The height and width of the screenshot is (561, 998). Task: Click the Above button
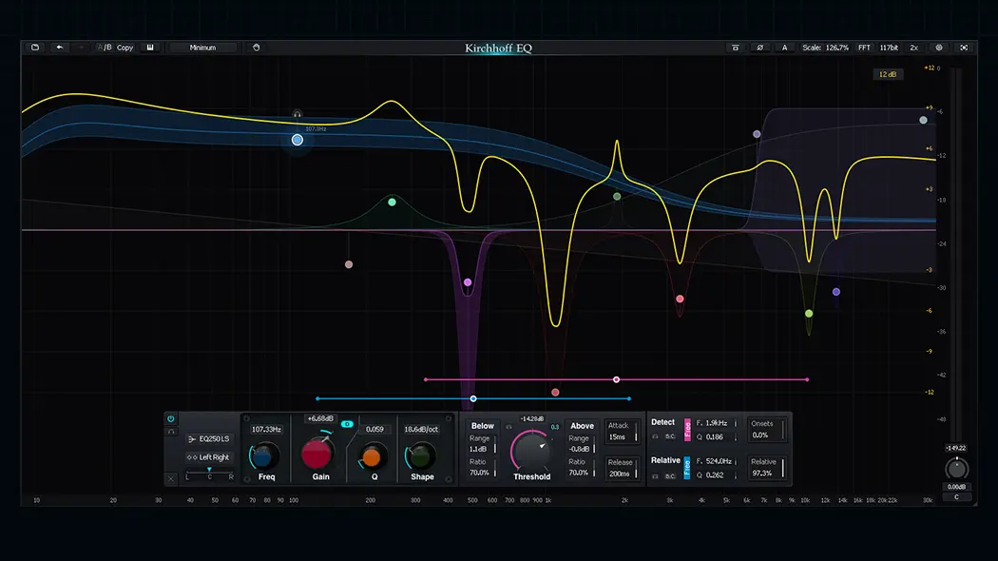(582, 426)
